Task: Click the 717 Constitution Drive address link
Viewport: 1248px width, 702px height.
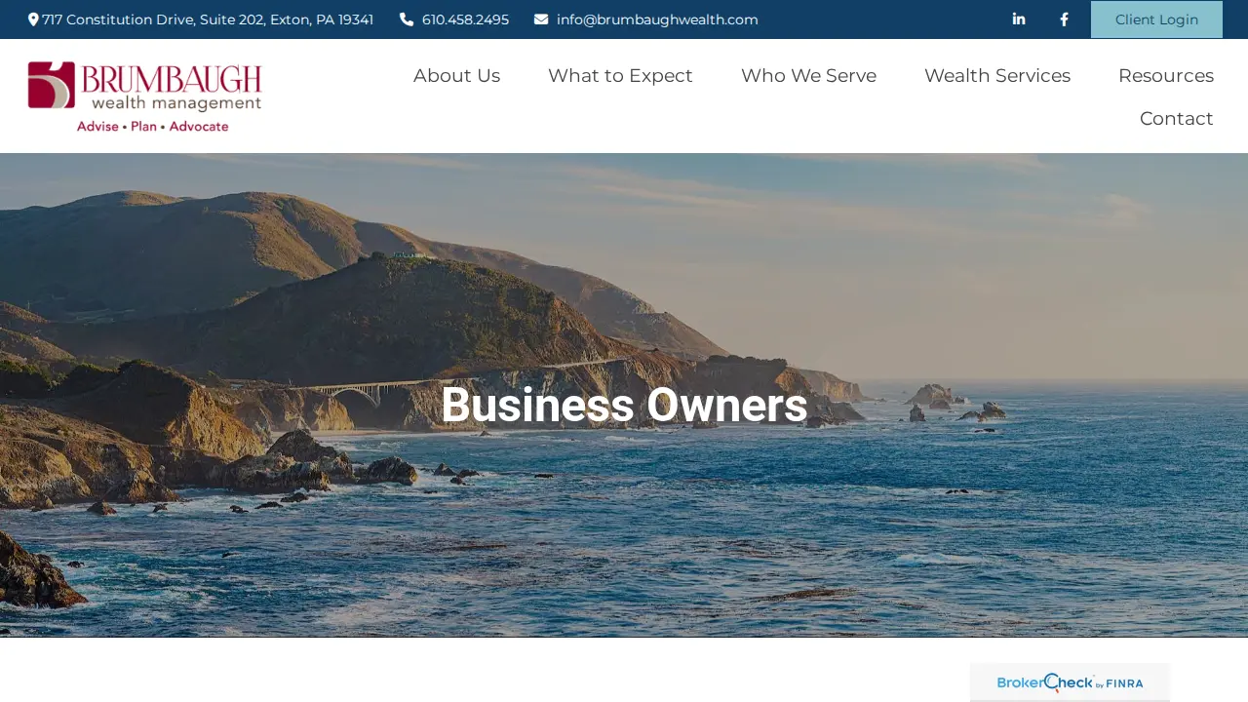Action: click(x=208, y=19)
